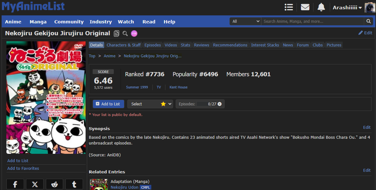Switch to Stats tab
The width and height of the screenshot is (376, 190).
(185, 45)
